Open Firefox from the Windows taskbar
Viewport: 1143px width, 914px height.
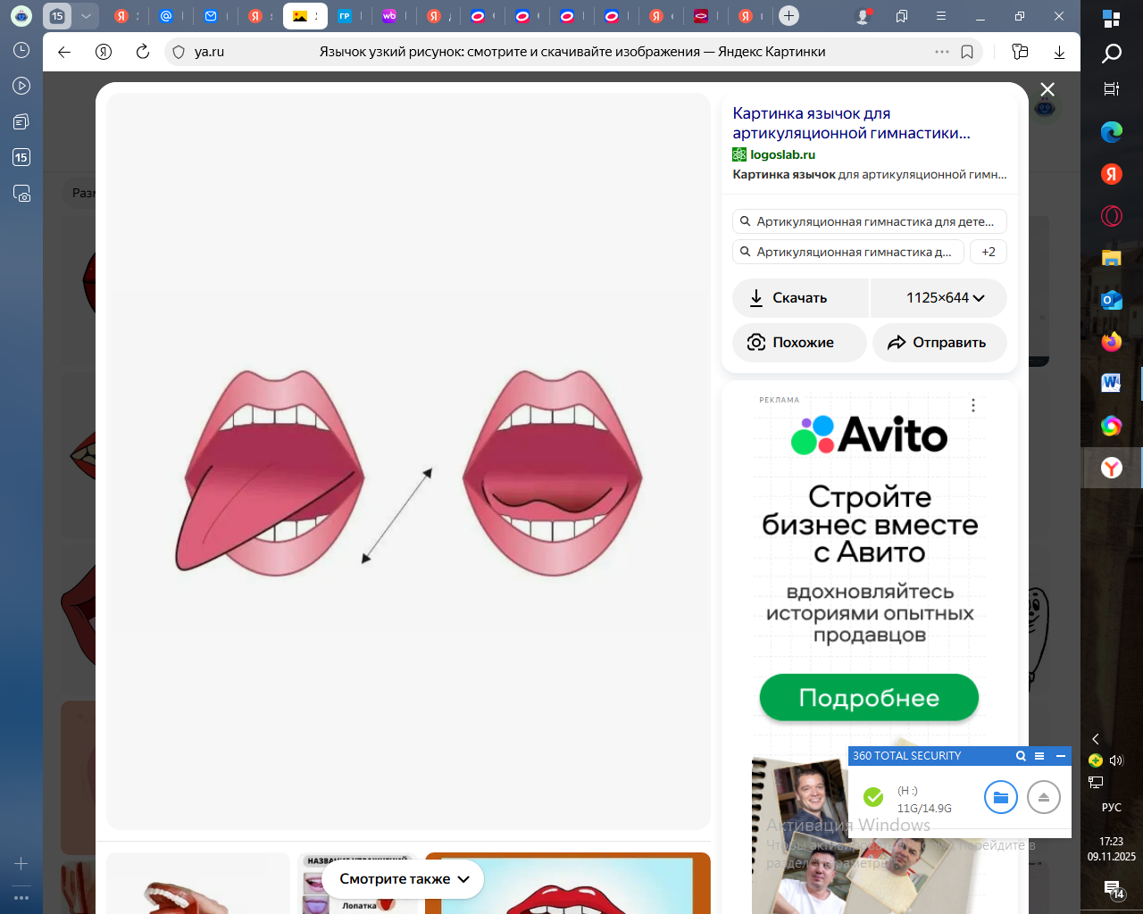click(x=1111, y=342)
